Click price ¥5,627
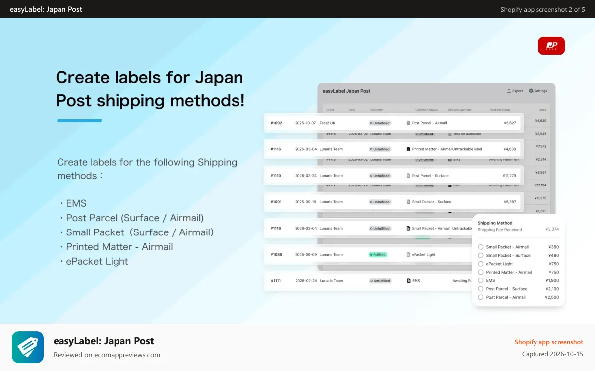The height and width of the screenshot is (371, 595). click(x=510, y=123)
